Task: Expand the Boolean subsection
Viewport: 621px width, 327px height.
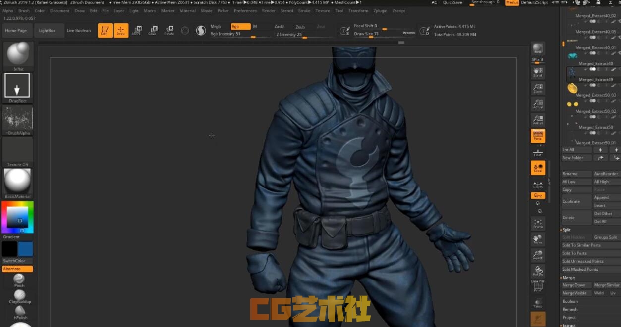Action: (570, 301)
